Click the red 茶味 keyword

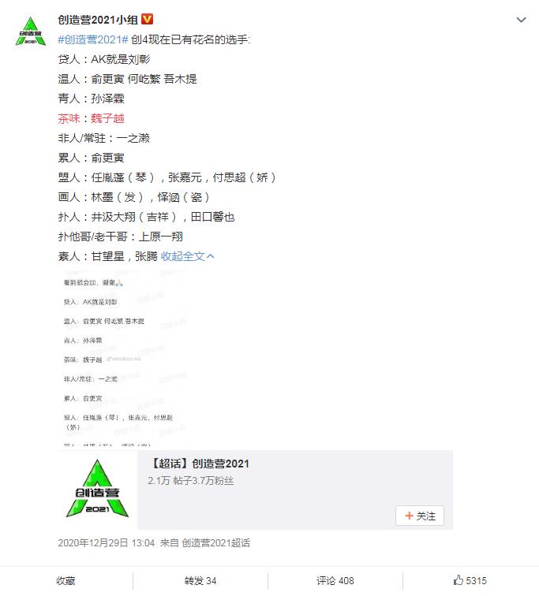pos(69,118)
